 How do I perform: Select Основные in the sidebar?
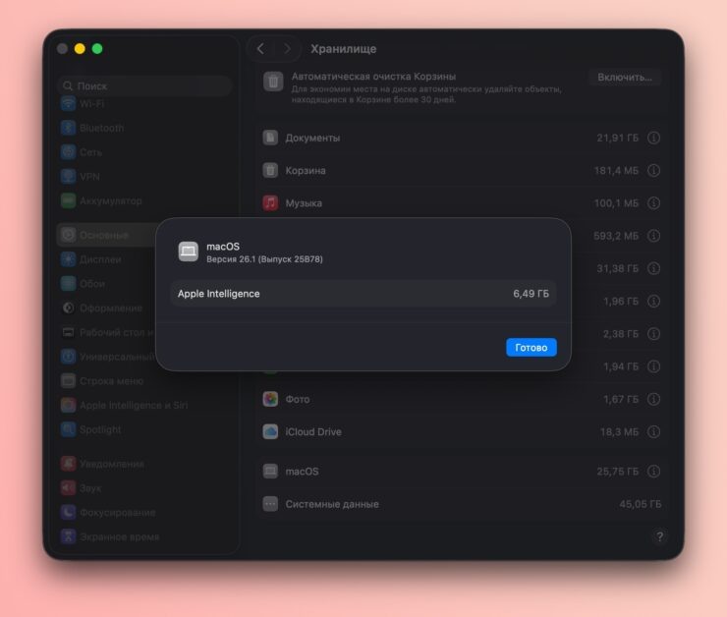tap(107, 235)
